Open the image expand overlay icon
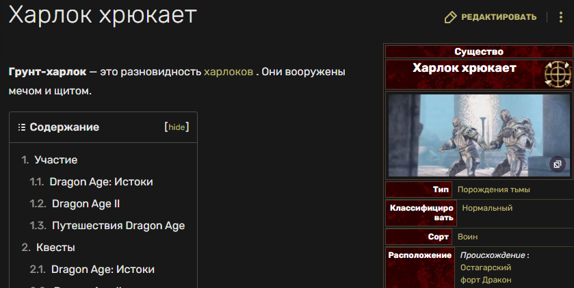This screenshot has height=288, width=574. pos(557,164)
